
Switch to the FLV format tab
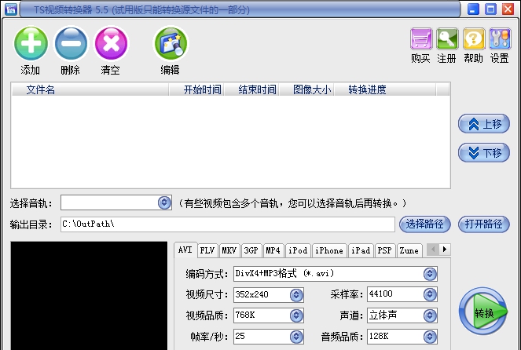[x=207, y=250]
